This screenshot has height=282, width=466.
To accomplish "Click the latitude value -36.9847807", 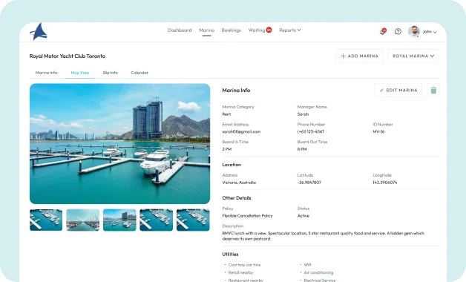I will pos(309,183).
